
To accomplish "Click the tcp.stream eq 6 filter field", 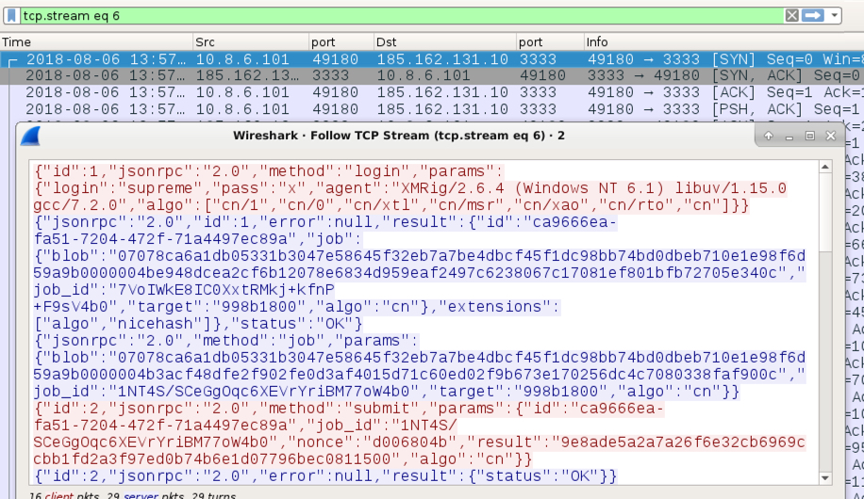I will click(x=402, y=15).
